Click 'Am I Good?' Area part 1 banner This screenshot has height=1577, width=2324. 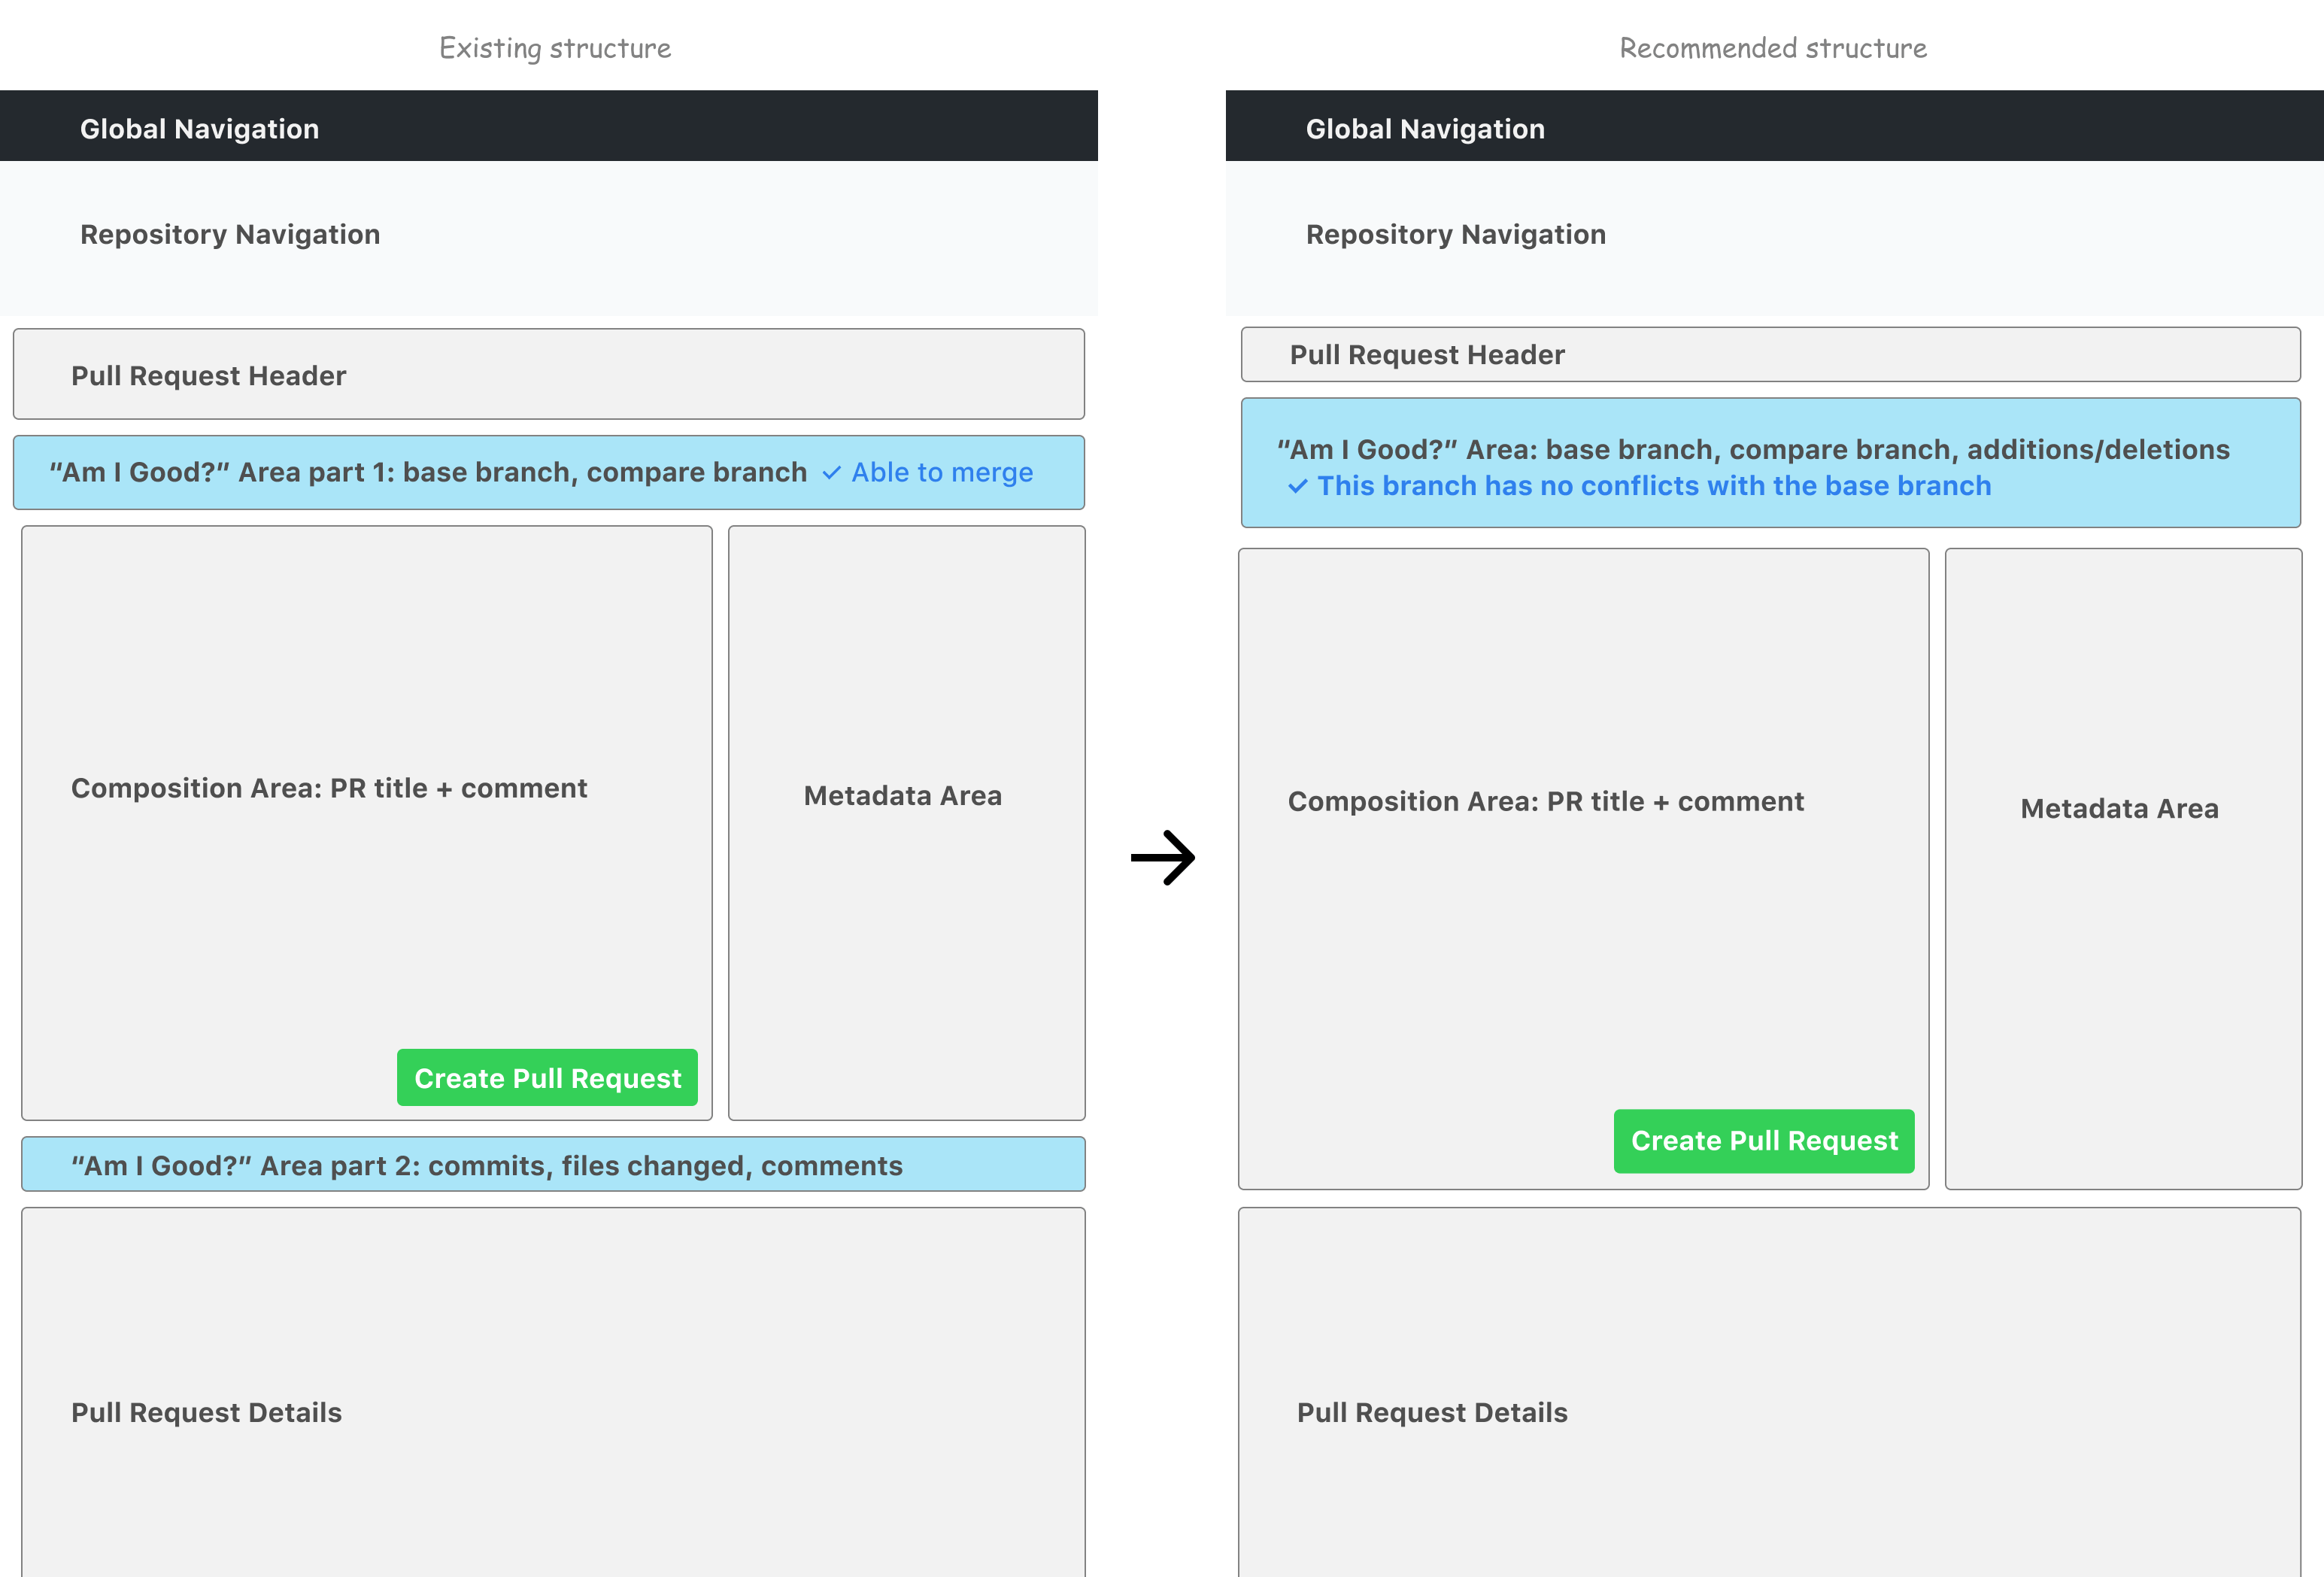(549, 472)
